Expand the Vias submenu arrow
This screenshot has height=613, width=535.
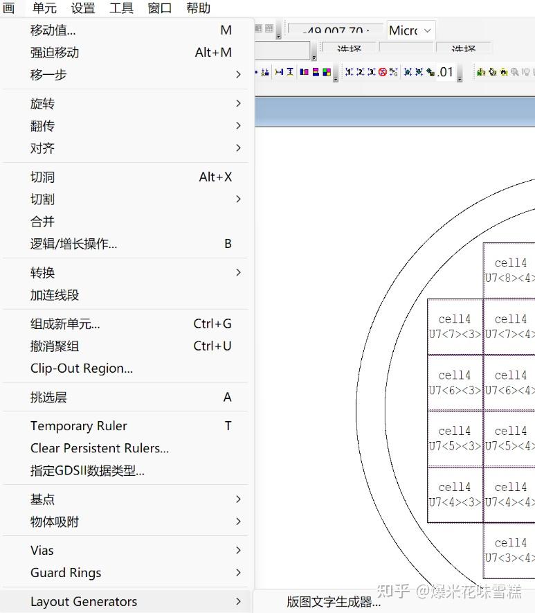coord(238,551)
